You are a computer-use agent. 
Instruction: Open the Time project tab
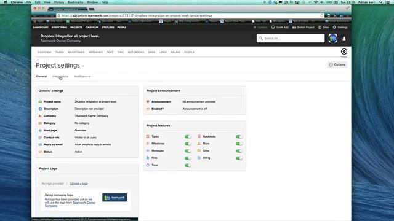pos(121,52)
